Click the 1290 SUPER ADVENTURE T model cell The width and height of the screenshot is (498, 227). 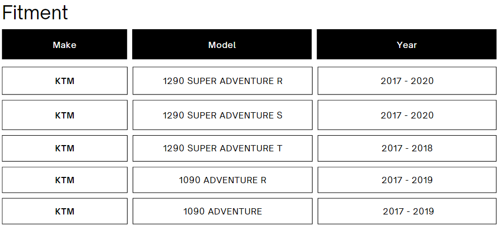coord(222,148)
